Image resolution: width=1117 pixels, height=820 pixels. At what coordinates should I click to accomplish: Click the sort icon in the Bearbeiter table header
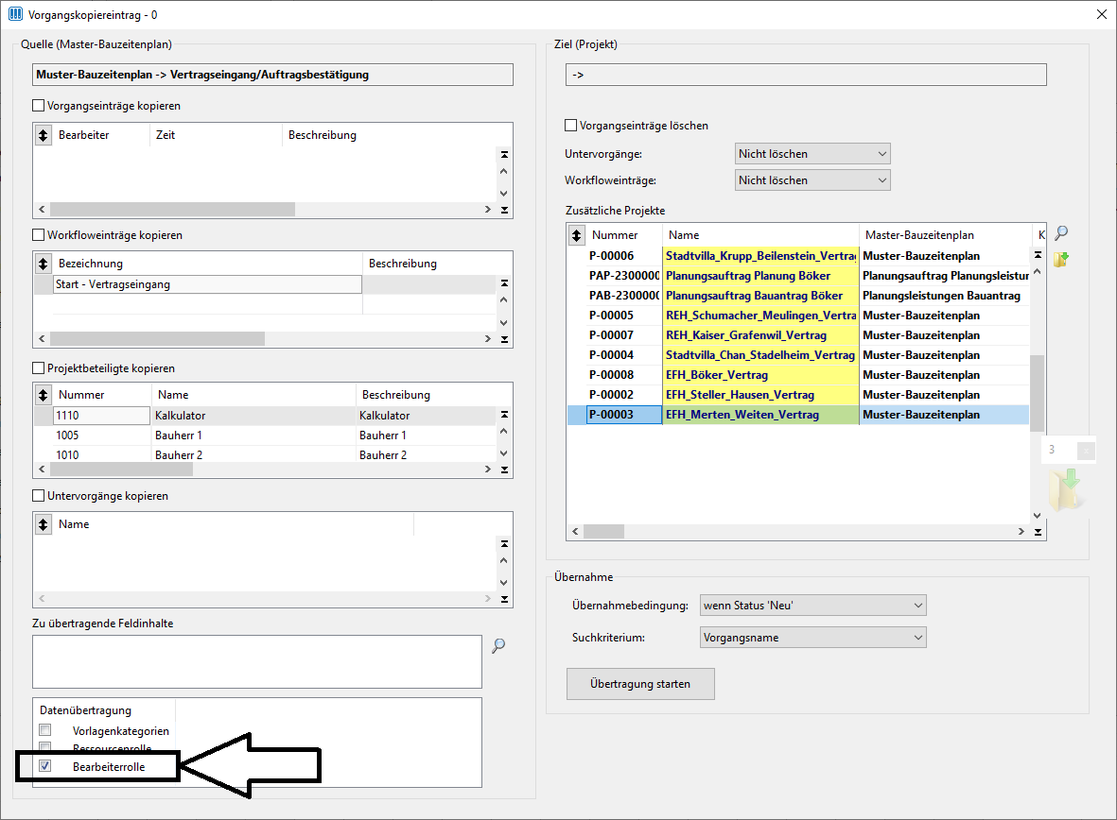(x=44, y=134)
